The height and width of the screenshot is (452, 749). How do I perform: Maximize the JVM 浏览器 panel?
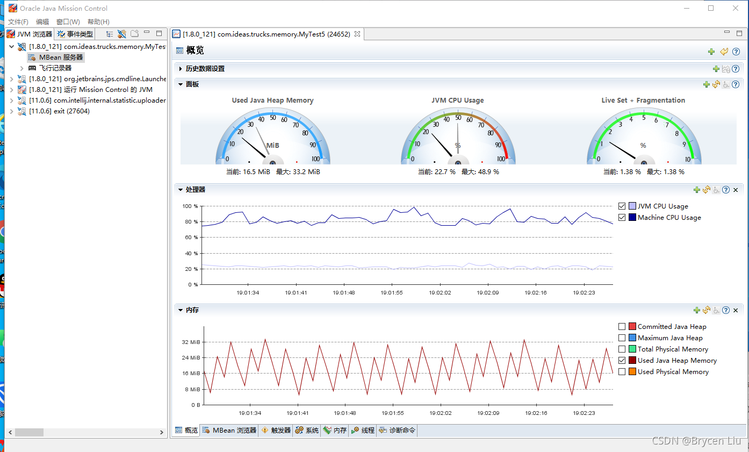(x=159, y=33)
